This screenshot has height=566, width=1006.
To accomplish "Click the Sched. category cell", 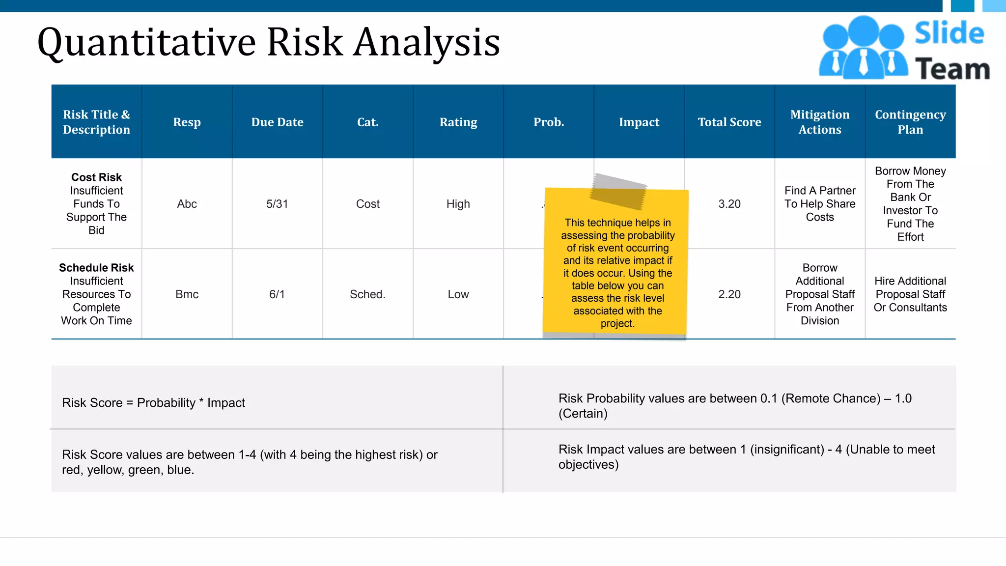I will [368, 294].
